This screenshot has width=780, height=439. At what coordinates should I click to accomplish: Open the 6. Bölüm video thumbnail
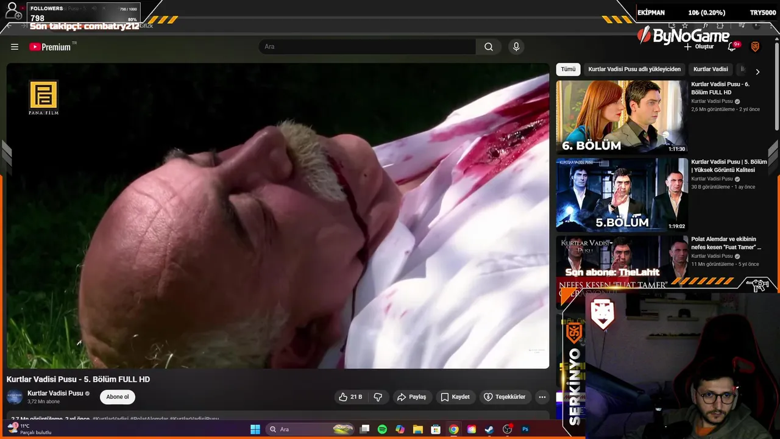pyautogui.click(x=622, y=117)
